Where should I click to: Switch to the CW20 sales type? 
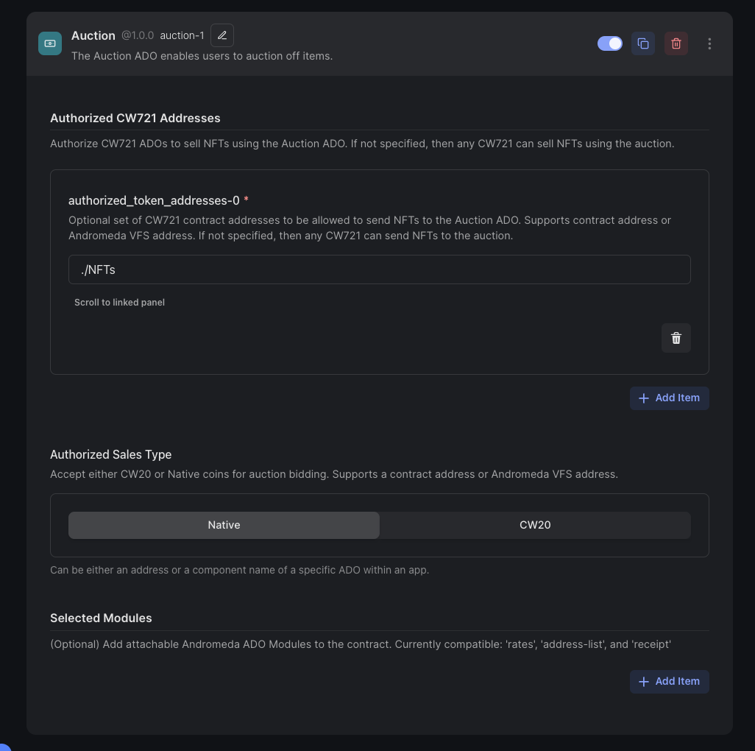pos(535,525)
